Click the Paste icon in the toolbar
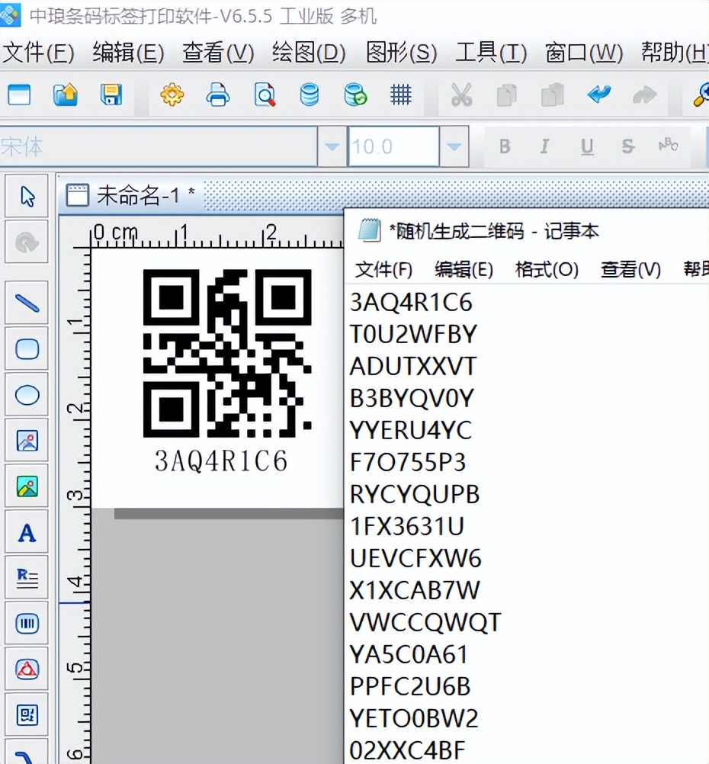The height and width of the screenshot is (764, 709). pos(553,95)
